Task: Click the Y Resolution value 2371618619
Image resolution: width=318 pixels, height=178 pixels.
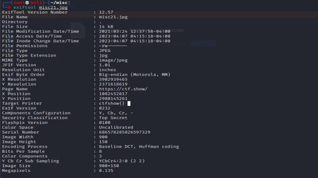Action: pos(113,84)
